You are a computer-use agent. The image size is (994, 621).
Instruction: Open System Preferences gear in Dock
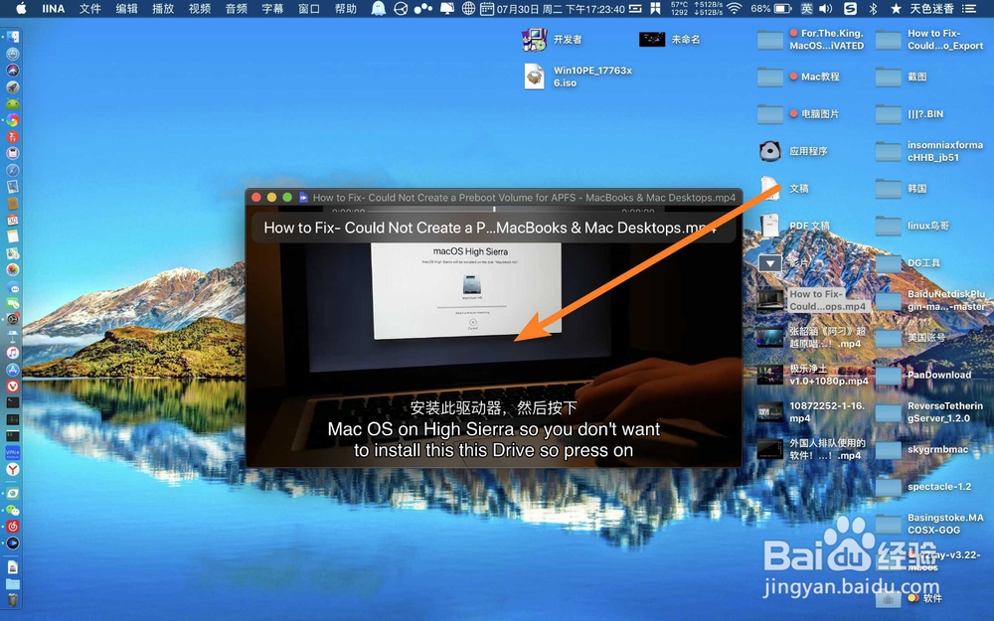pyautogui.click(x=13, y=319)
